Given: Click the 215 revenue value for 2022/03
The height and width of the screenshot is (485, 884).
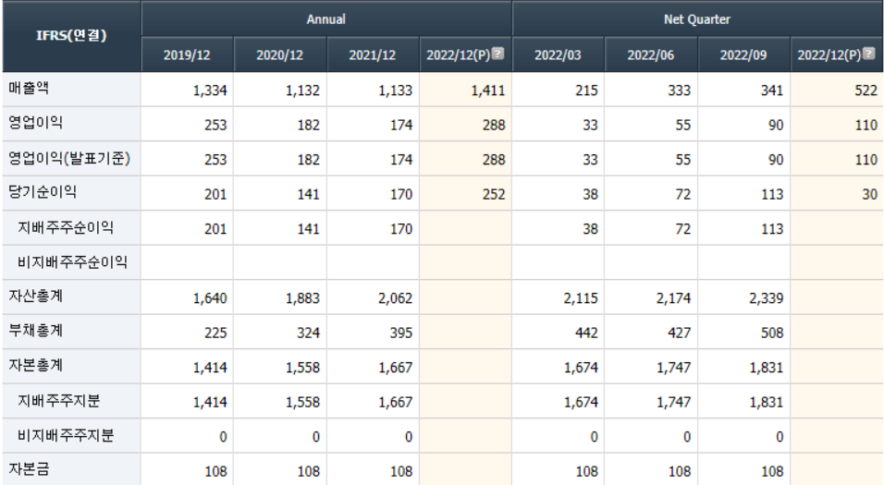Looking at the screenshot, I should (x=587, y=91).
